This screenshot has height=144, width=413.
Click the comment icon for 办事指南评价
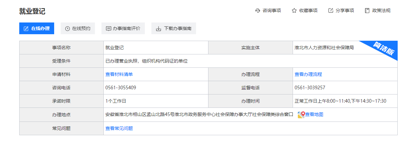point(109,29)
